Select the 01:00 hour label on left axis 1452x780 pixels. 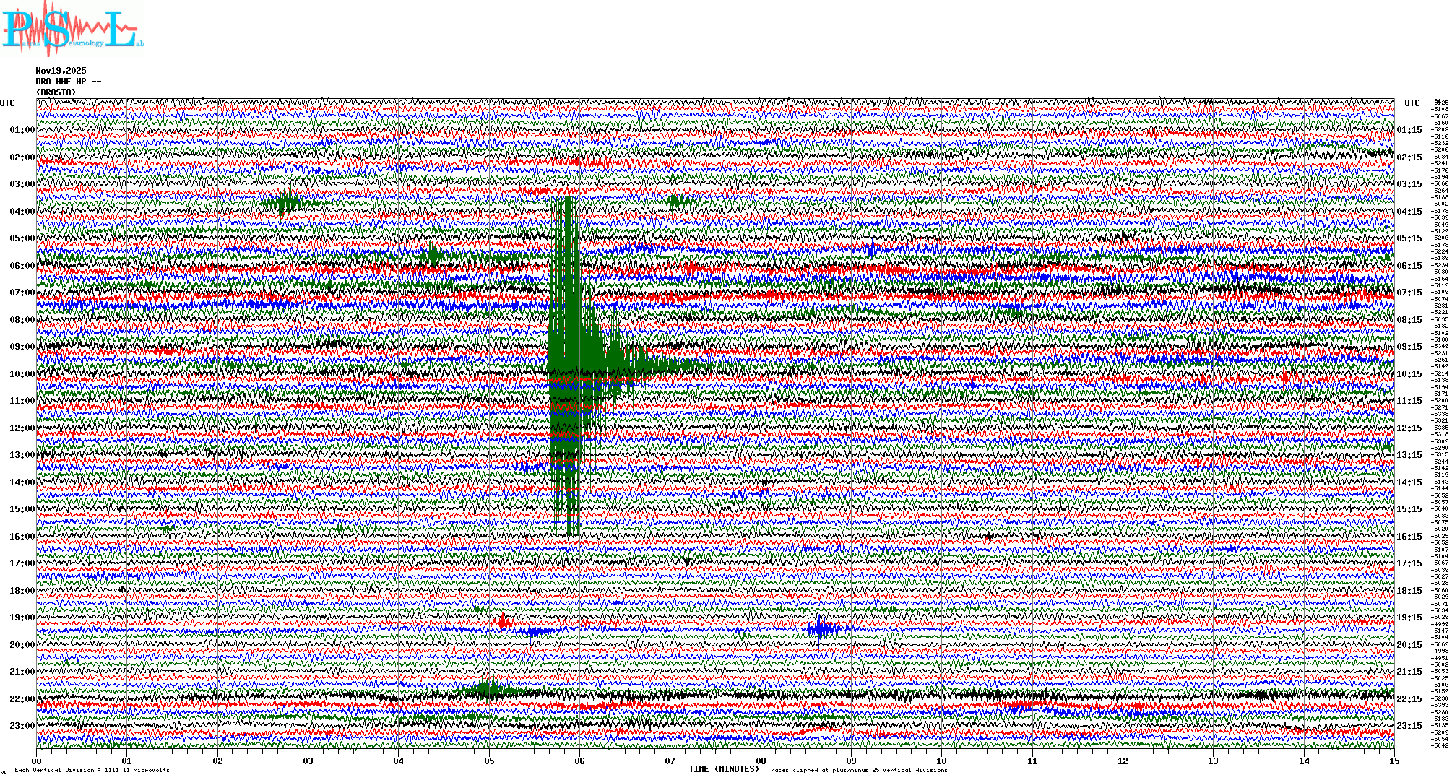(x=22, y=130)
